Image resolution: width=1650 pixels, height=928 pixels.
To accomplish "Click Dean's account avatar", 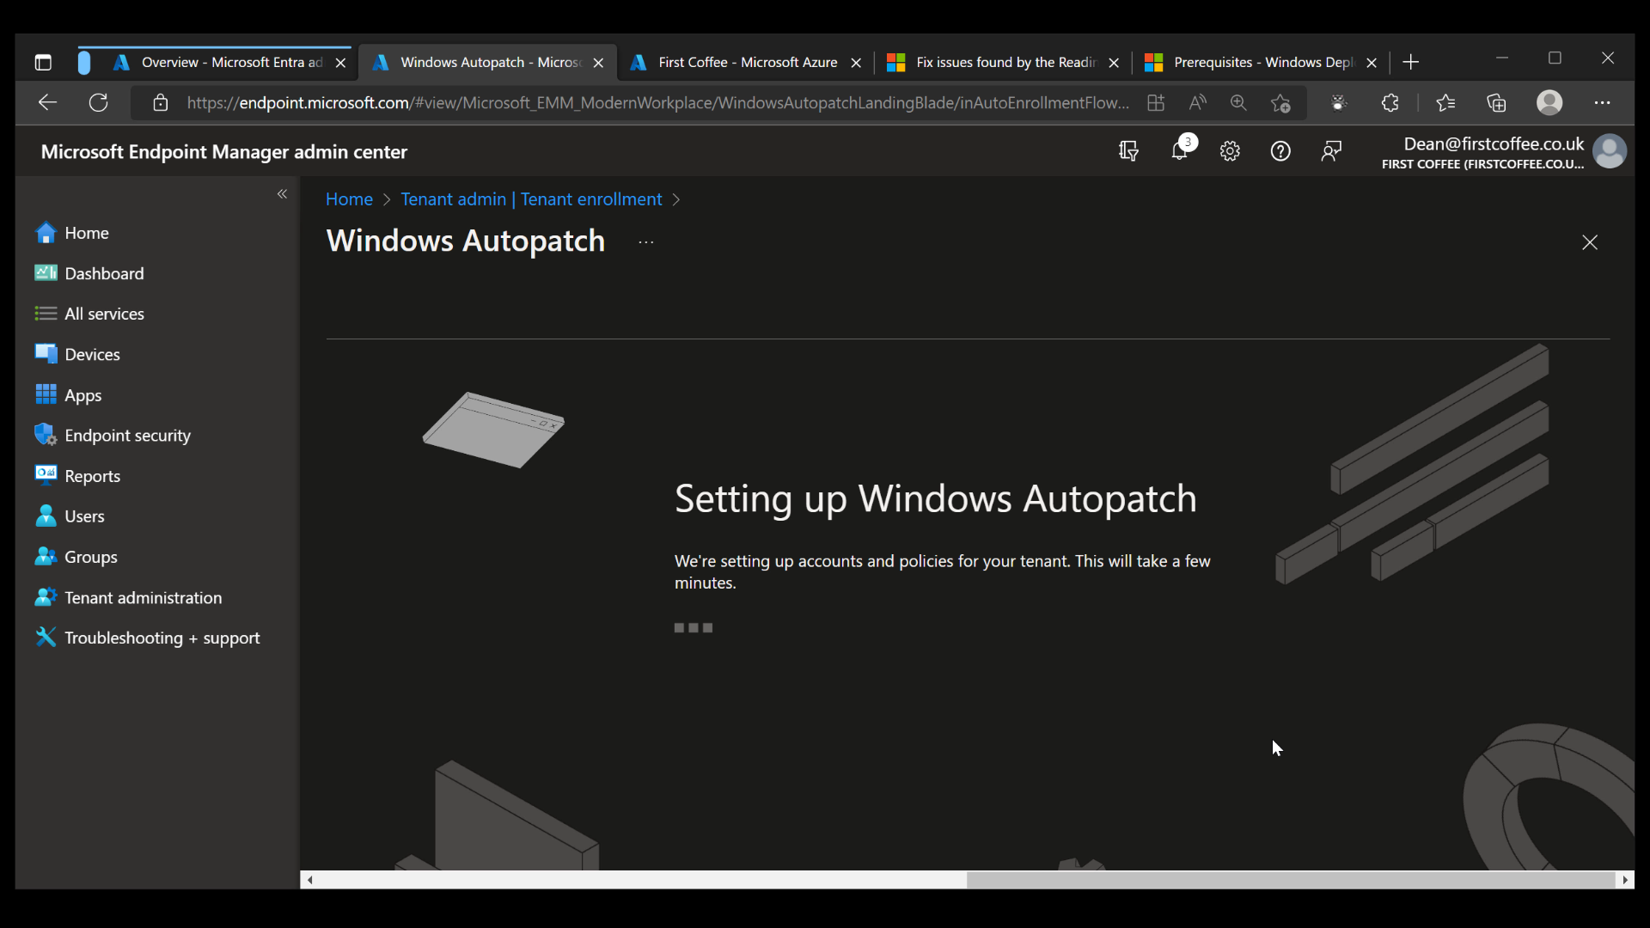I will (1610, 151).
